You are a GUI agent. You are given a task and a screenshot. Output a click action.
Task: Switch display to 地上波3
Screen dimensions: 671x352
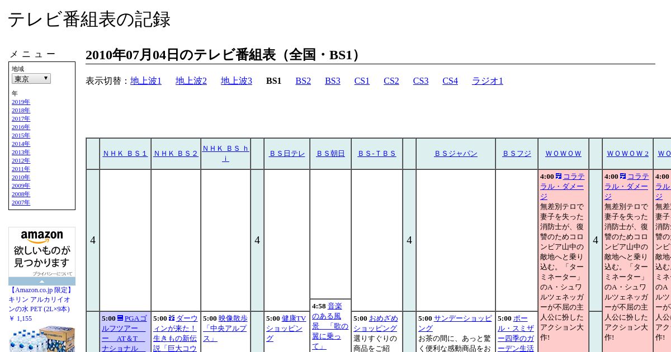click(x=237, y=81)
